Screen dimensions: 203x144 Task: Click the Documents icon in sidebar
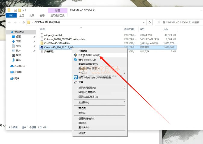(x=14, y=46)
